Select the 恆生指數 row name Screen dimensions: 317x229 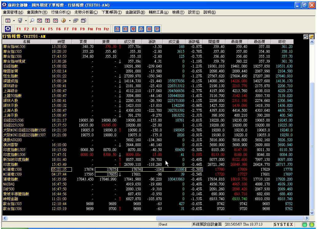10,76
